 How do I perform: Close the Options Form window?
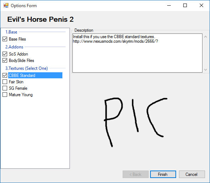click(x=201, y=5)
